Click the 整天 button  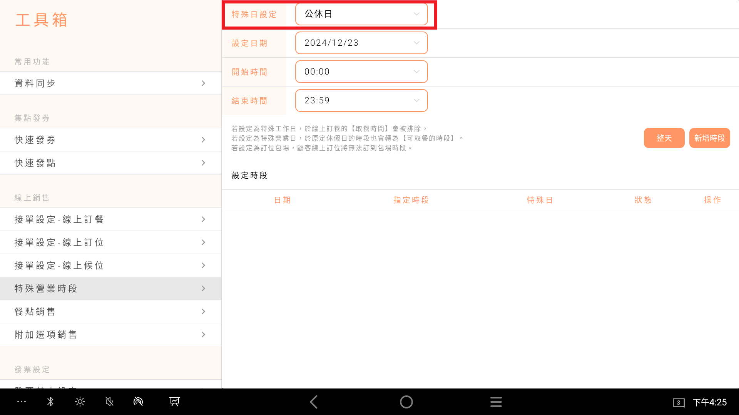664,138
